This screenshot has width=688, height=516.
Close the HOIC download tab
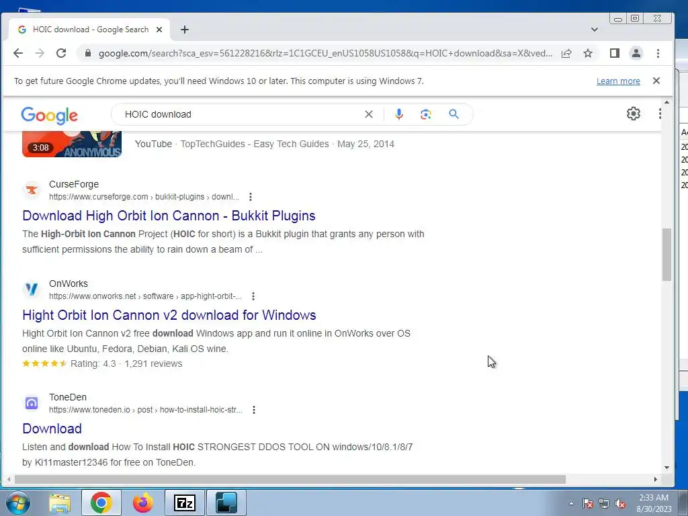[159, 30]
